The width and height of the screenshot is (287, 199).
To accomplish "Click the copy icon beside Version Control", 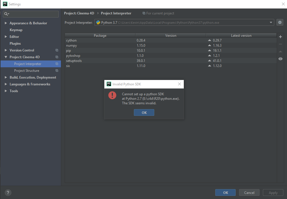I will point(57,50).
